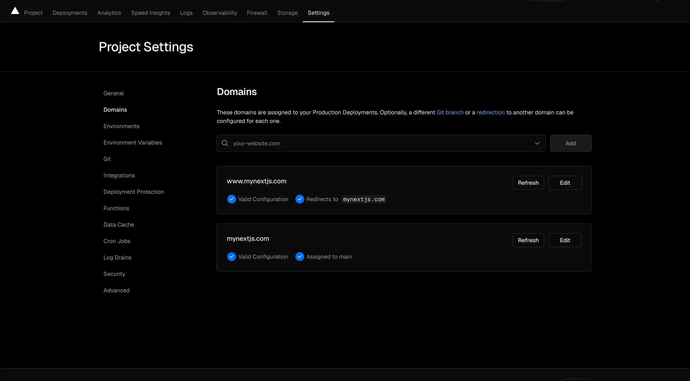The image size is (690, 381).
Task: Follow the Git branch link
Action: (x=450, y=112)
